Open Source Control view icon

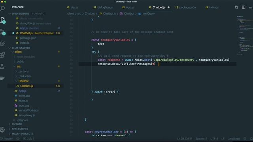[3, 32]
